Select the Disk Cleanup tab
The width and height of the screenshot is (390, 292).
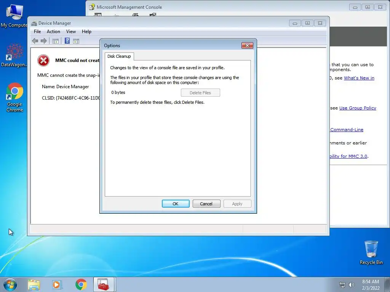click(x=119, y=56)
